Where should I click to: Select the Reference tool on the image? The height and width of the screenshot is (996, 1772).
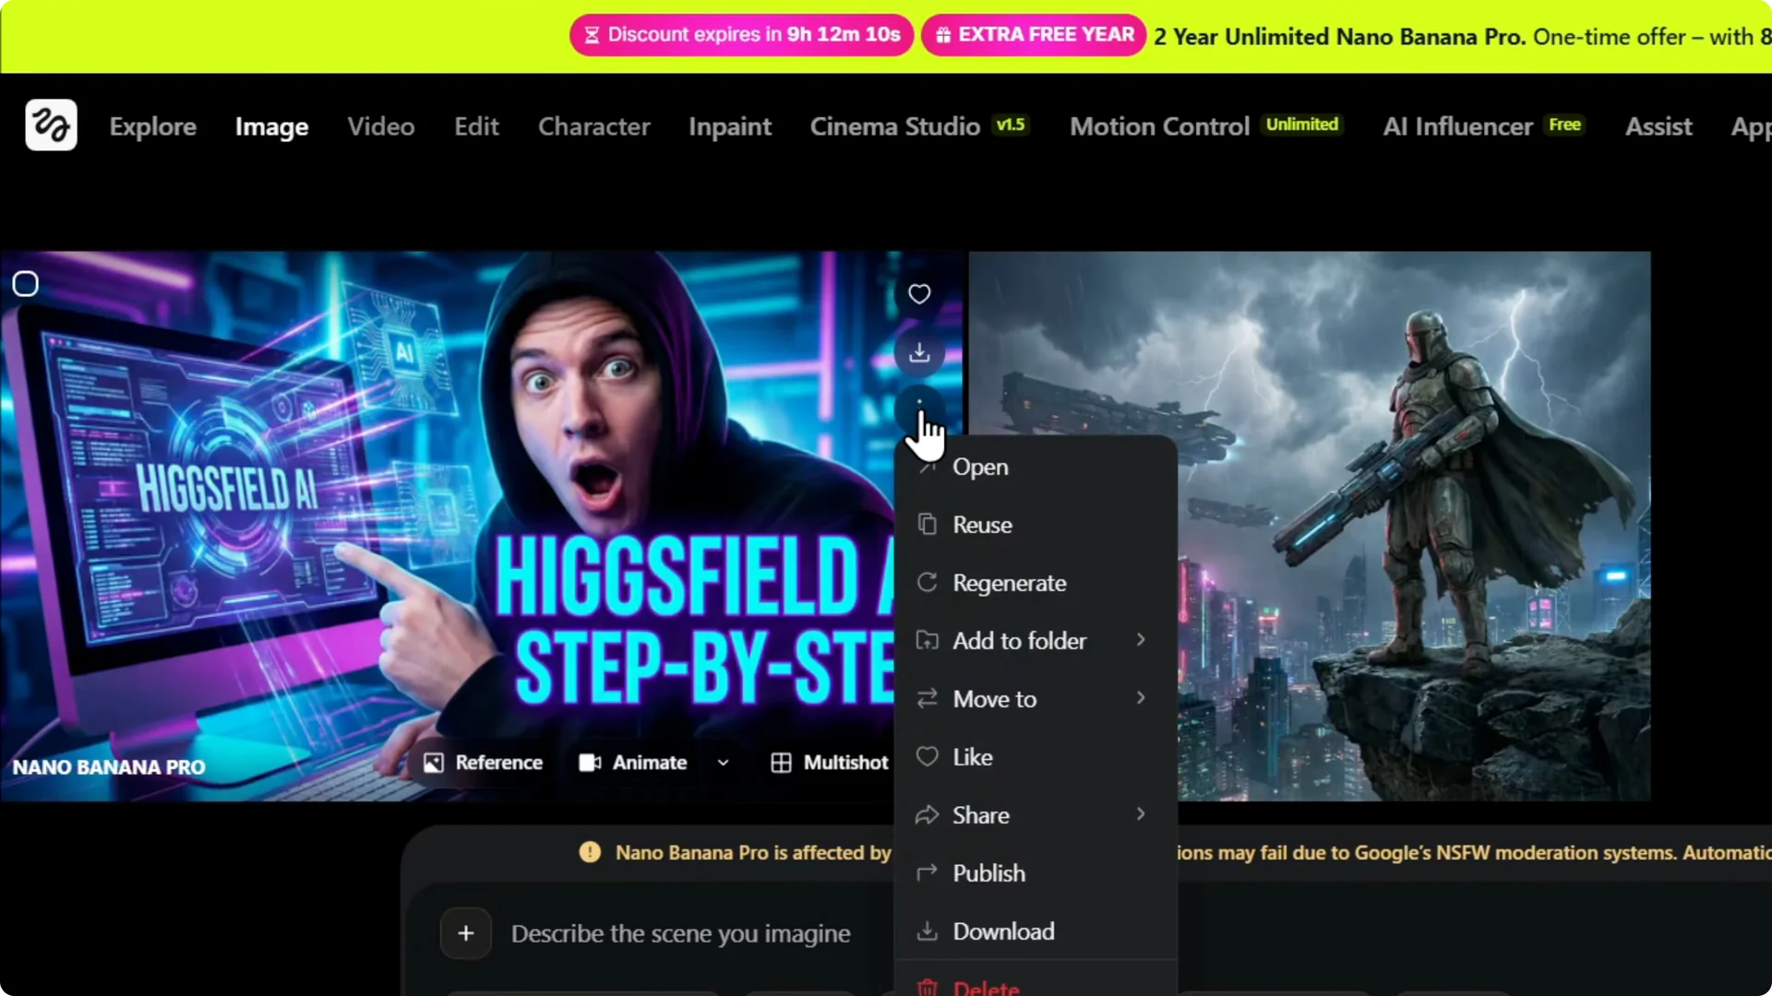pyautogui.click(x=483, y=762)
